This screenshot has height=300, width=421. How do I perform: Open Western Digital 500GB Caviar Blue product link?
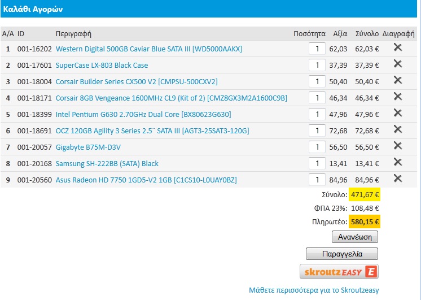(x=149, y=49)
